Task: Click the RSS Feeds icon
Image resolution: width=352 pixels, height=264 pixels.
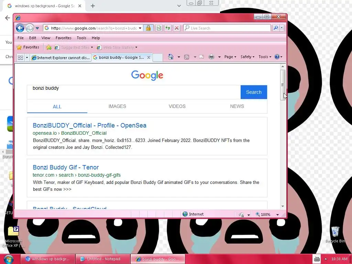Action: pos(187,57)
